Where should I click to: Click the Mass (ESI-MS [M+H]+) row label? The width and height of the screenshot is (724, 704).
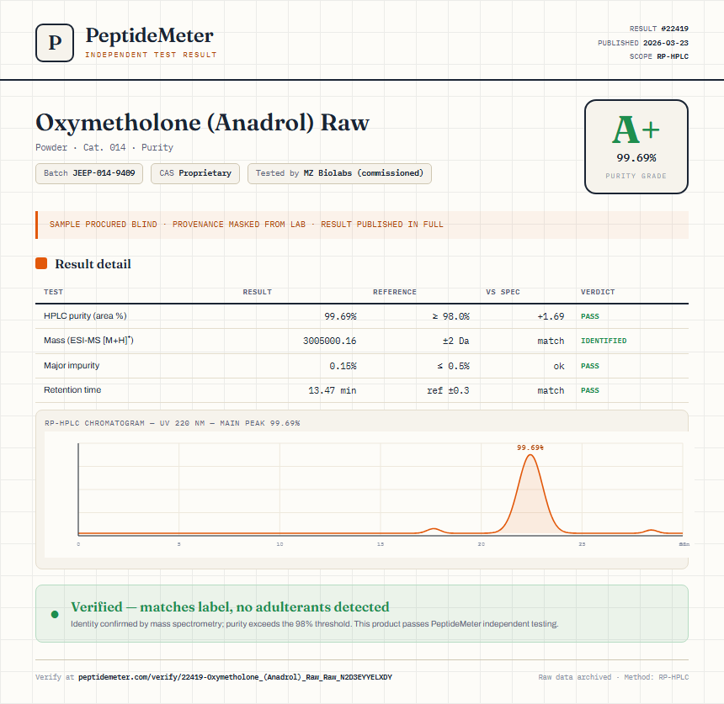(88, 341)
